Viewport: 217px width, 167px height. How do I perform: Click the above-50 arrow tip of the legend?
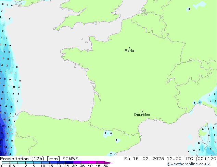pyautogui.click(x=108, y=163)
